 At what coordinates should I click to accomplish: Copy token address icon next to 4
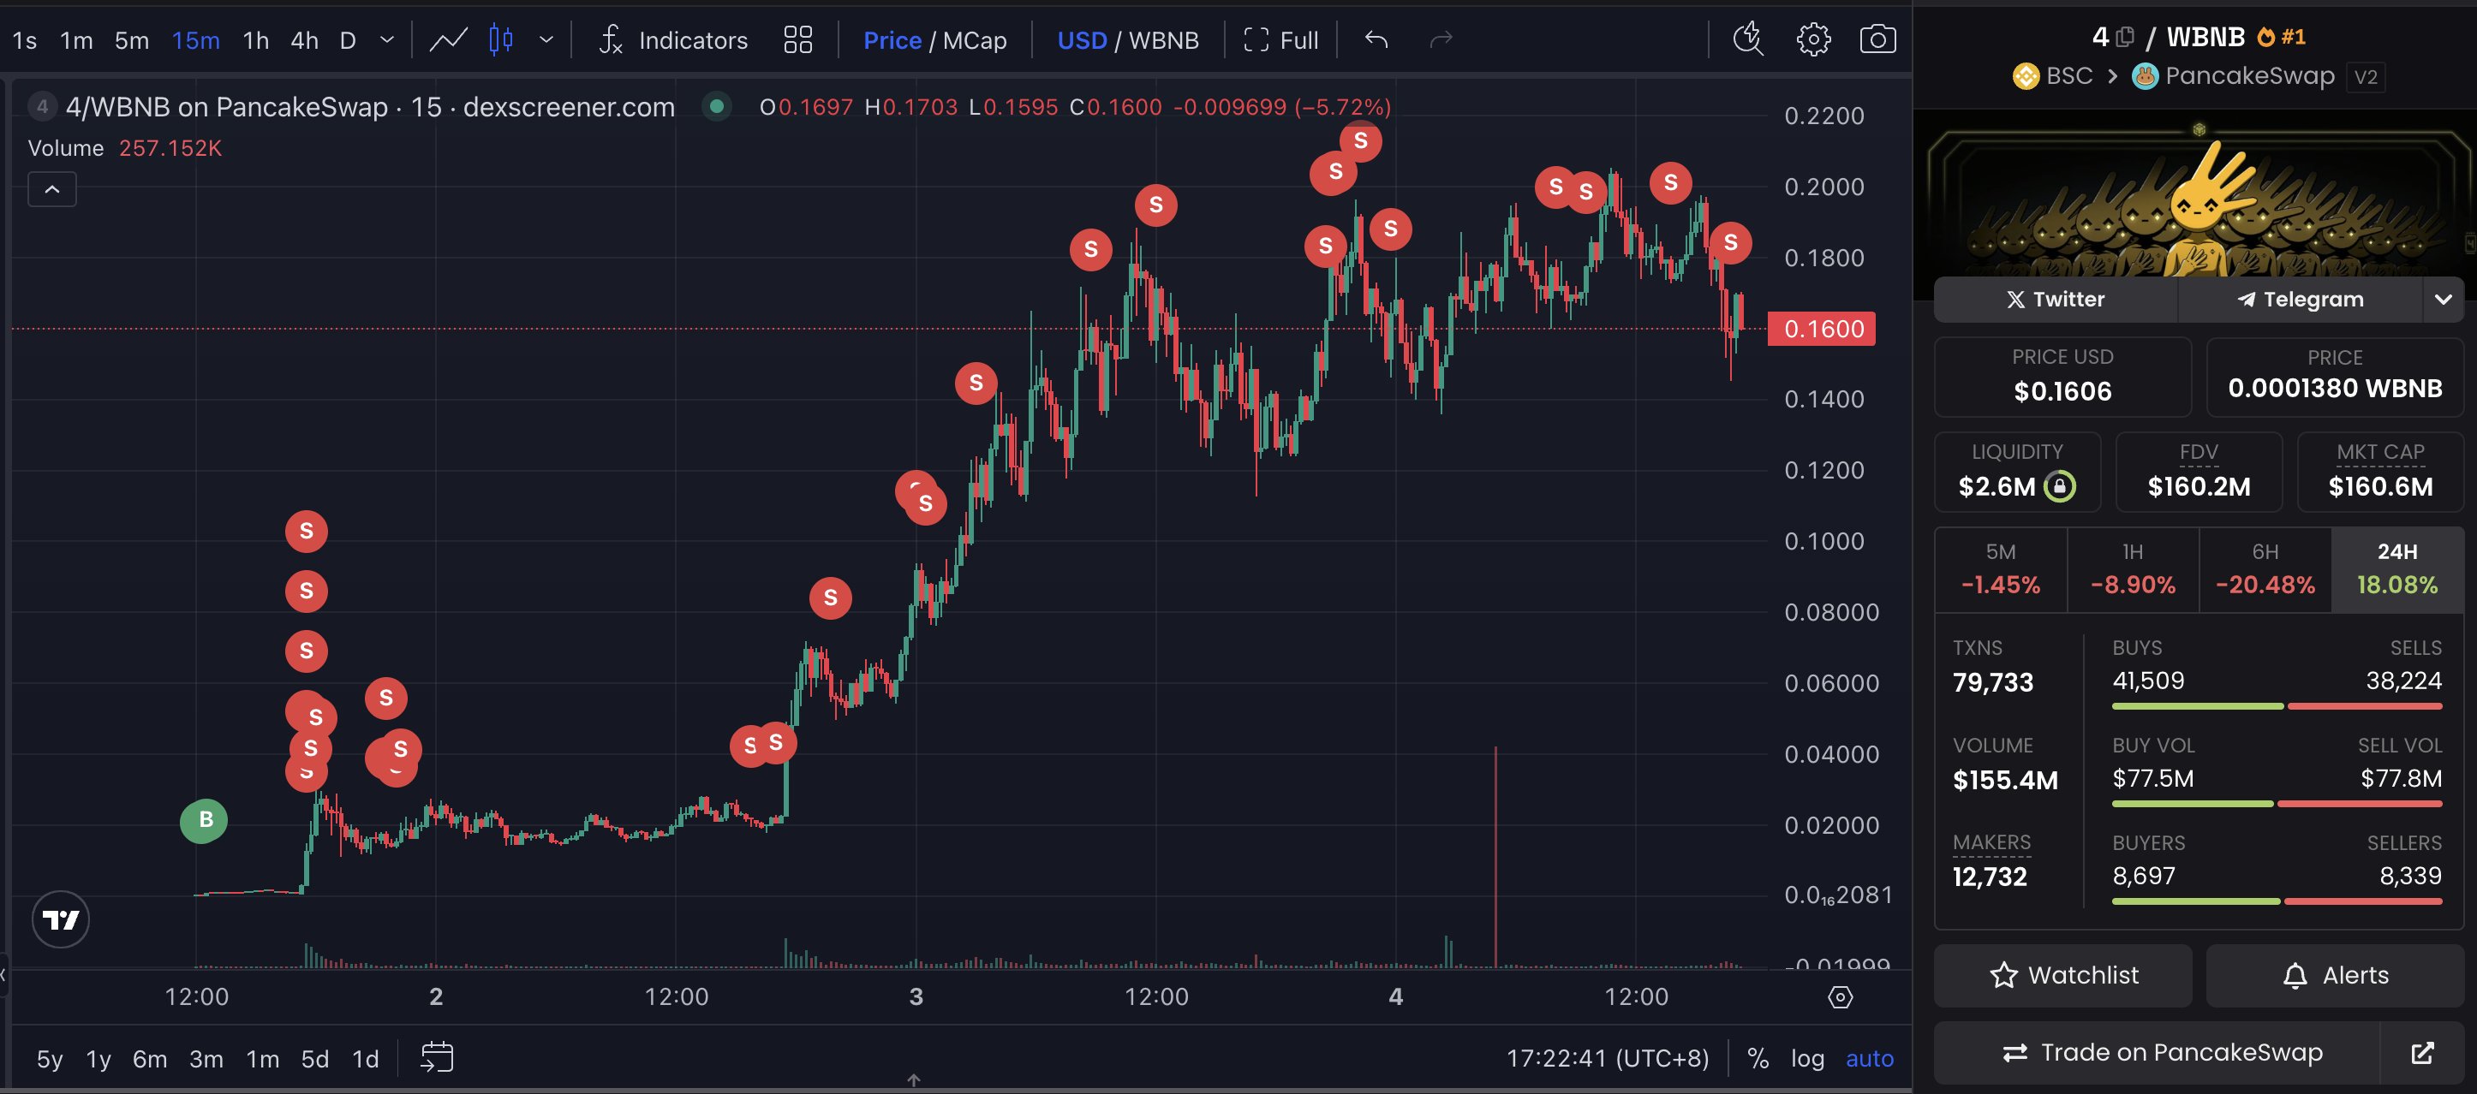click(2125, 38)
